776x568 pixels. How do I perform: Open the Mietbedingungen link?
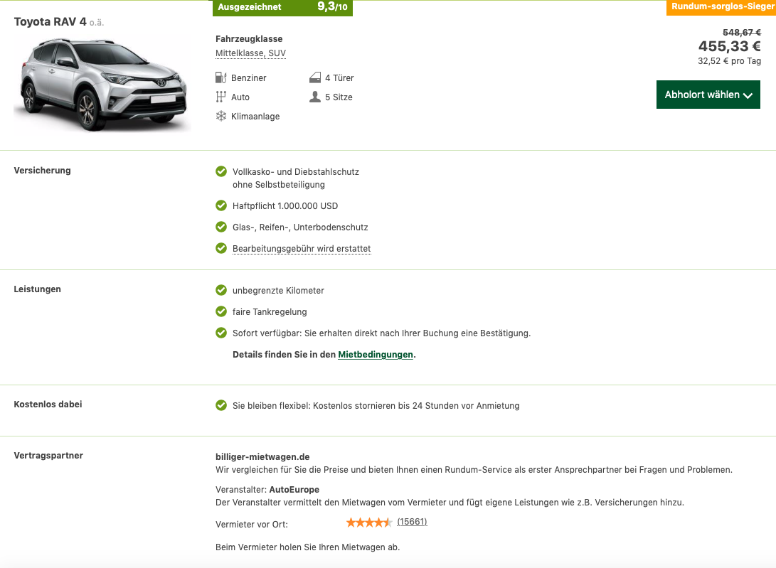click(x=375, y=354)
